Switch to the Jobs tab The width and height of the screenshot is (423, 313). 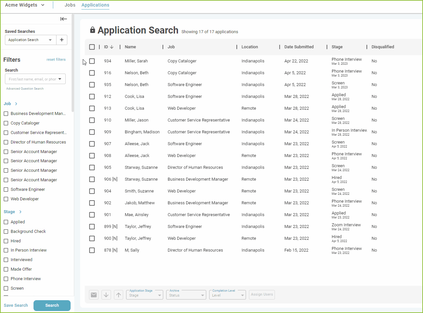pos(70,5)
